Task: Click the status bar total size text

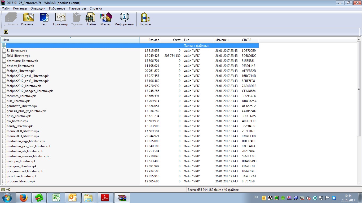Action: point(213,190)
